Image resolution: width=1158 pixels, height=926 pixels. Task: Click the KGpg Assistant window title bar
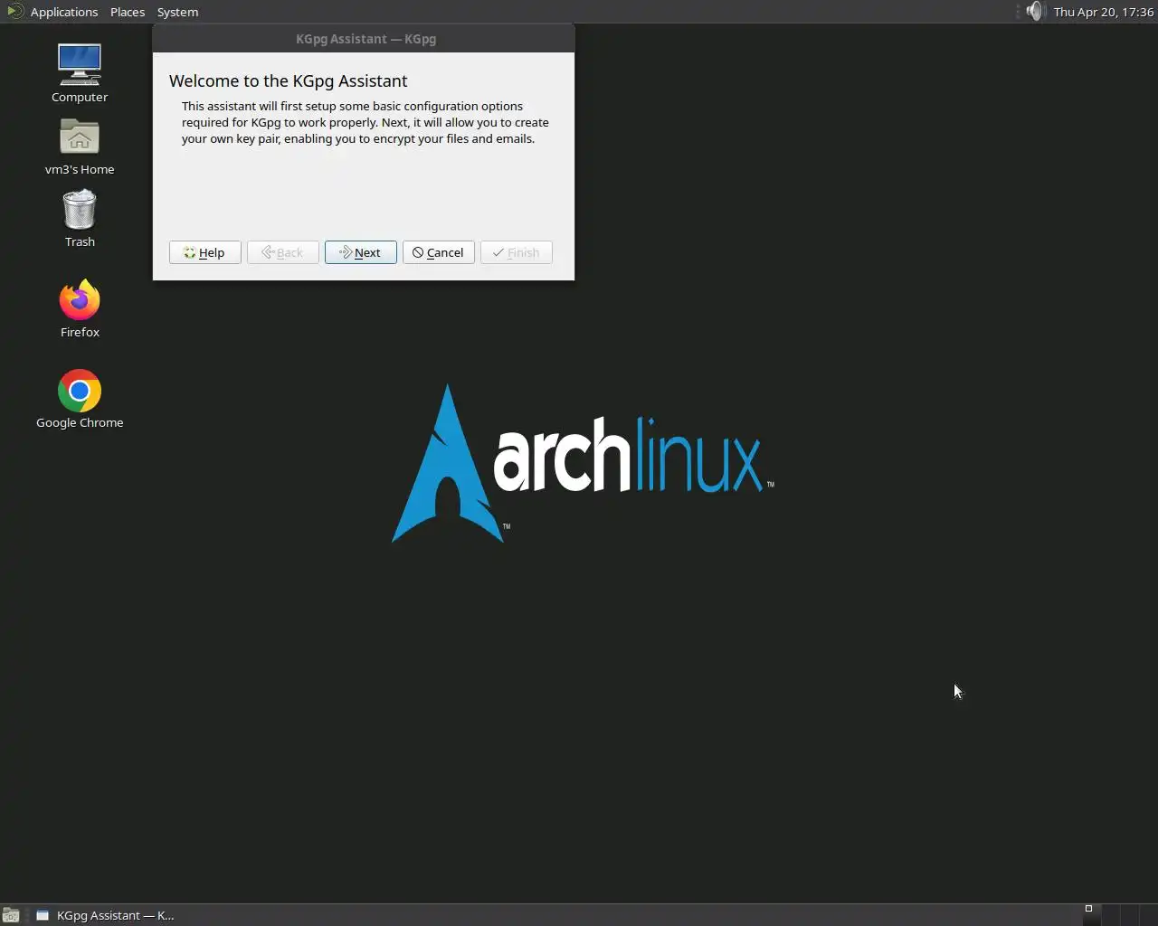pyautogui.click(x=364, y=39)
